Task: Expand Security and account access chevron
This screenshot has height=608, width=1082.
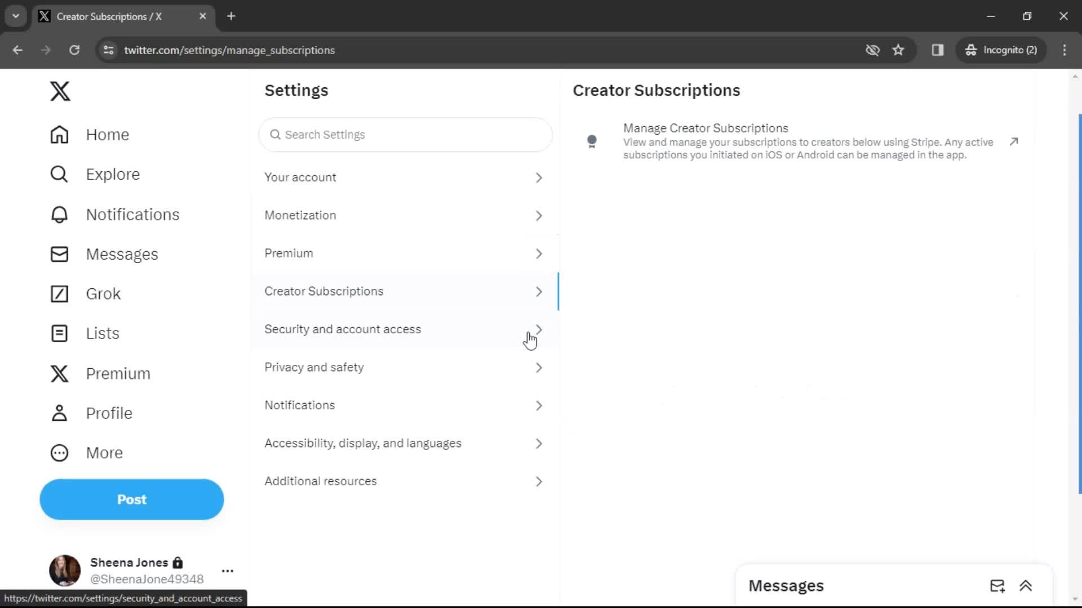Action: tap(539, 329)
